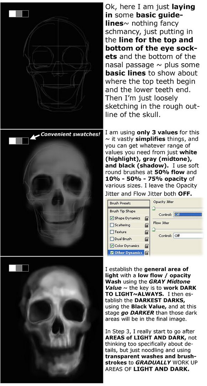Viewport: 207px width, 386px height.
Task: Toggle the Color Dynamics lock icon
Action: tap(147, 246)
